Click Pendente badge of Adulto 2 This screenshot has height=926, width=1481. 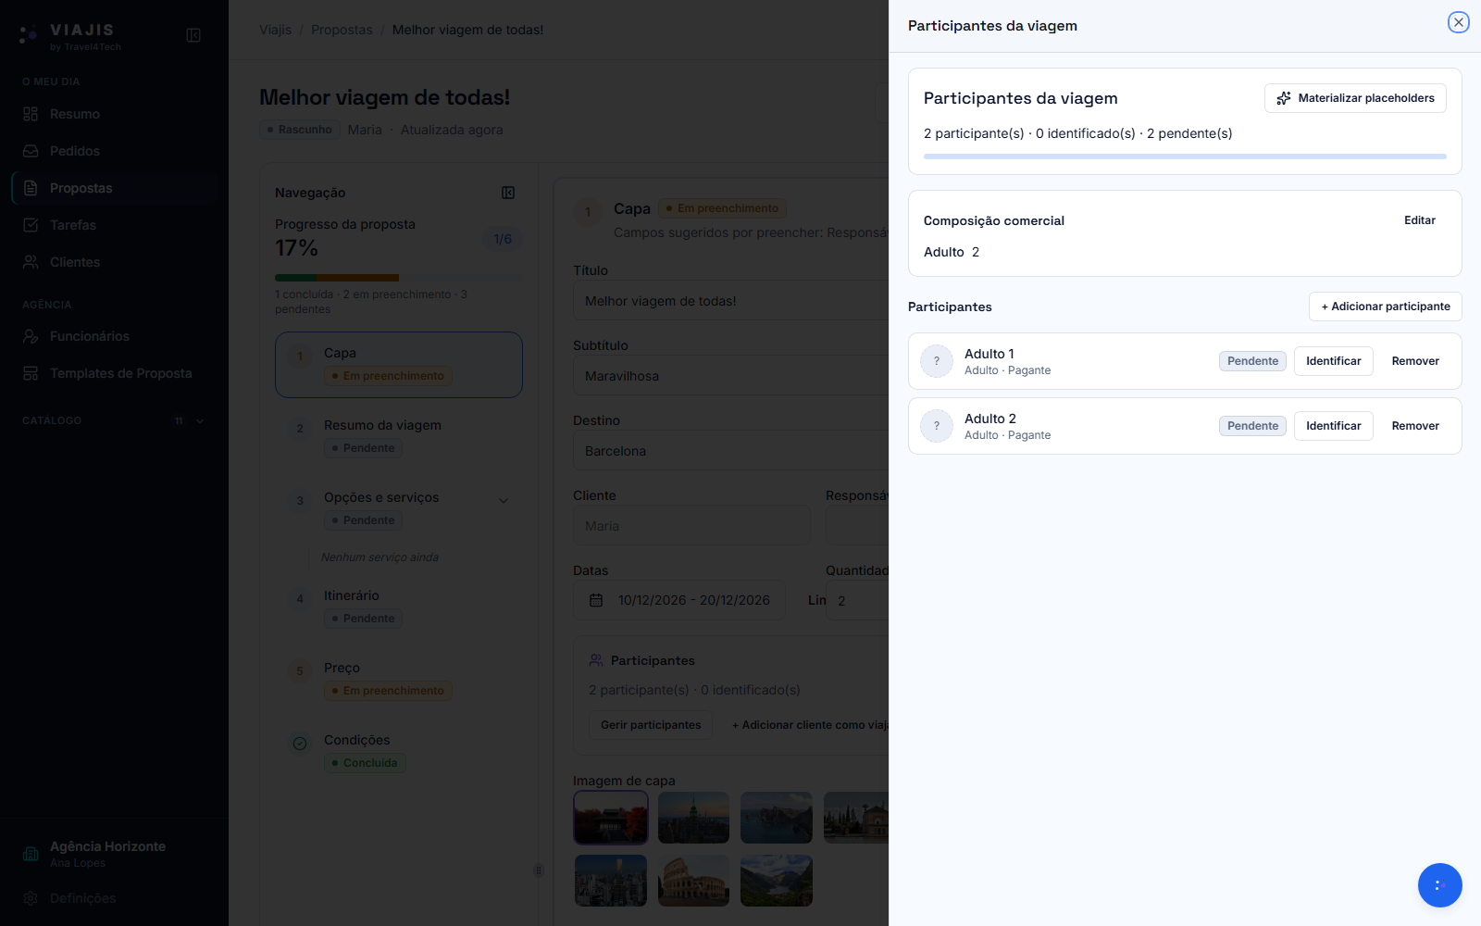pos(1252,426)
